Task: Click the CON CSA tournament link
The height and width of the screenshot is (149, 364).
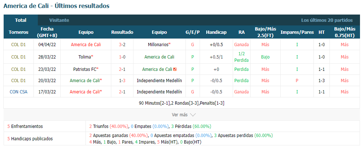Action: click(x=19, y=92)
